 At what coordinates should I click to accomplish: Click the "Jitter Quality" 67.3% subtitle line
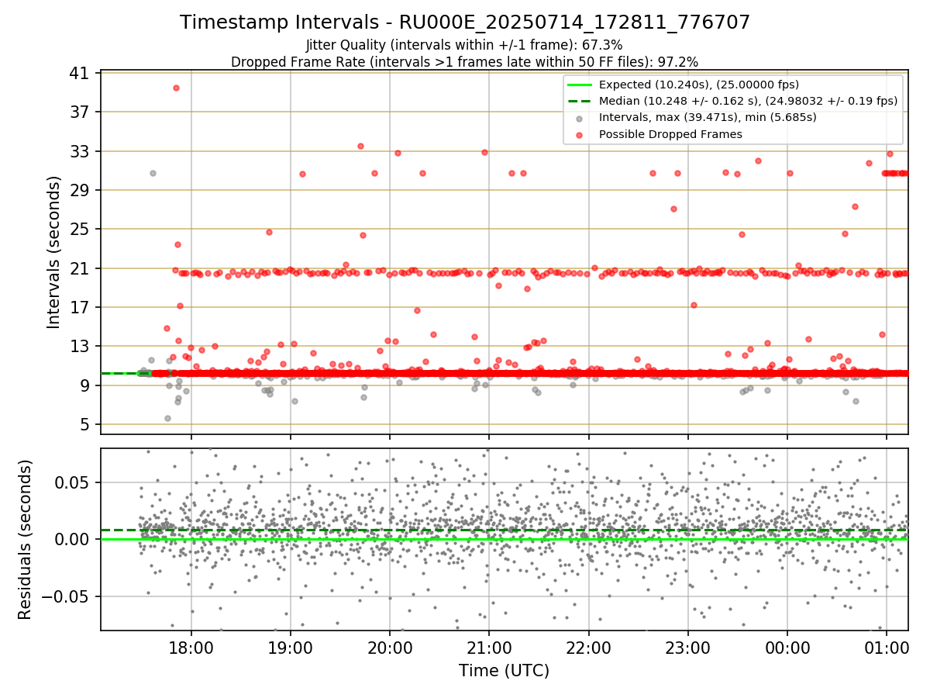(x=464, y=45)
